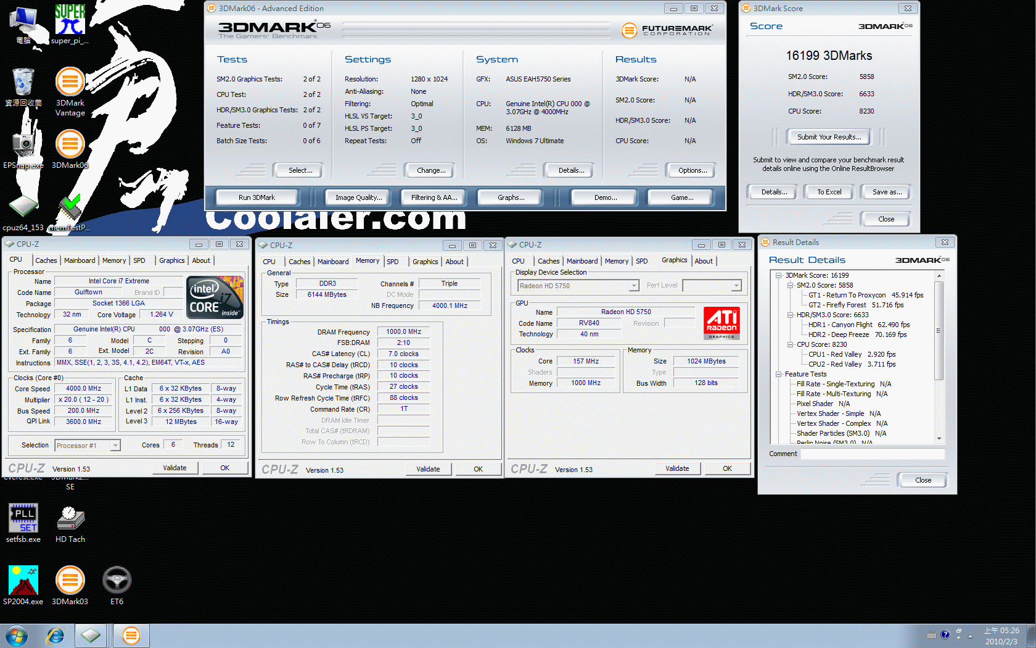Viewport: 1036px width, 648px height.
Task: Open Graphics tab in first CPU-Z window
Action: [x=171, y=260]
